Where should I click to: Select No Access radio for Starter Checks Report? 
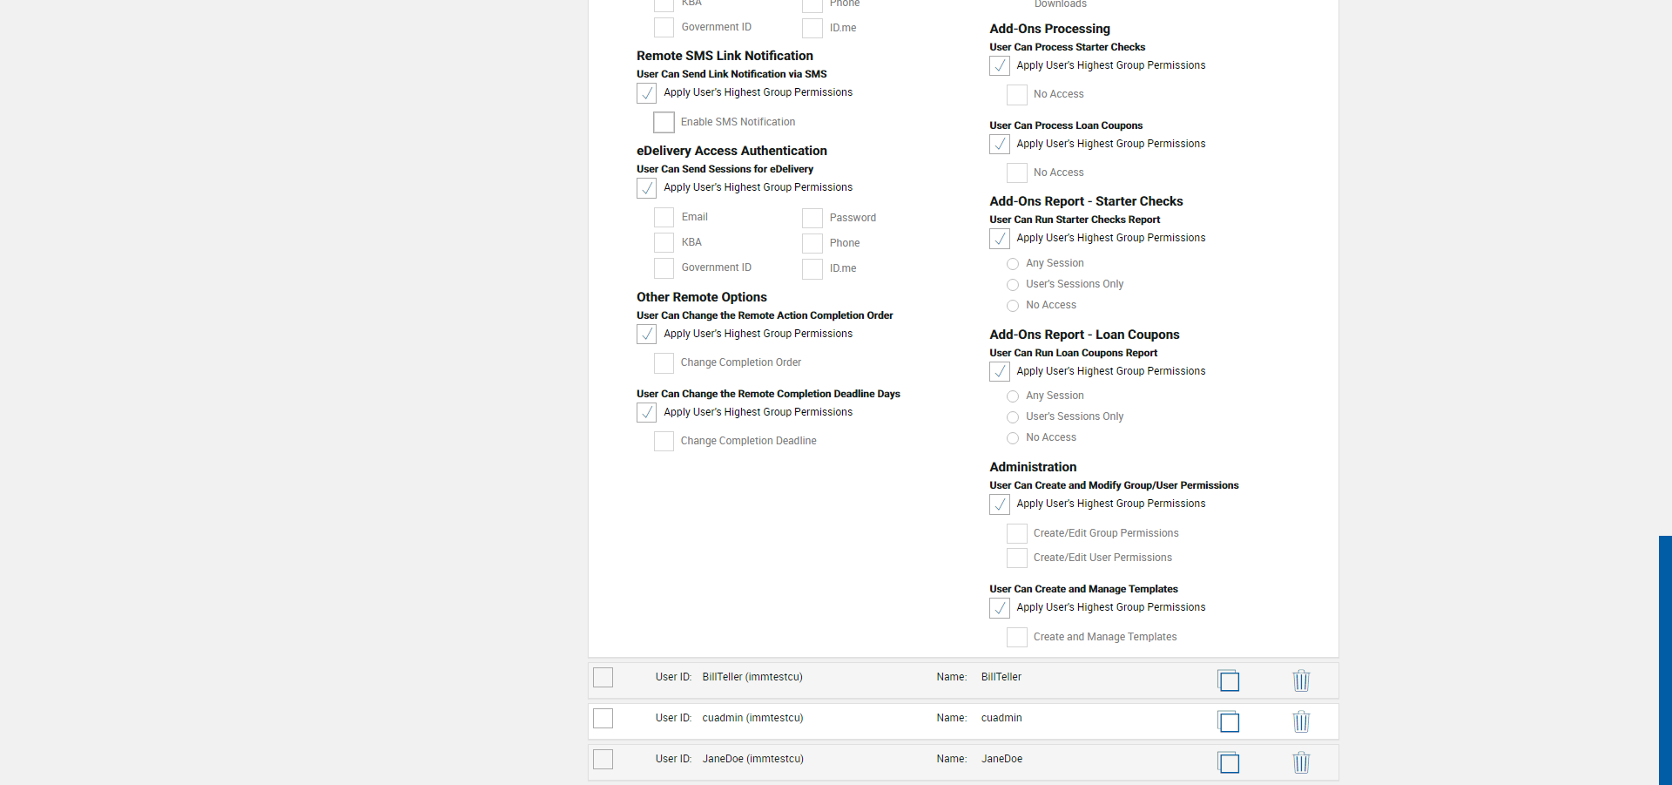click(1013, 306)
